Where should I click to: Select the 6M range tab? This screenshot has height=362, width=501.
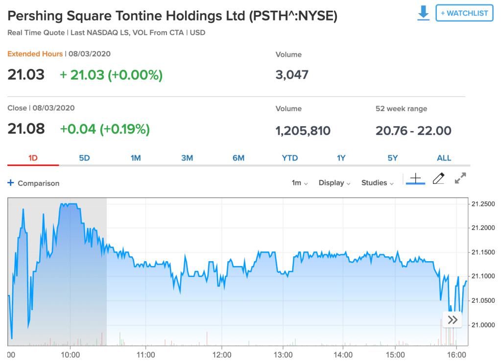pyautogui.click(x=239, y=158)
